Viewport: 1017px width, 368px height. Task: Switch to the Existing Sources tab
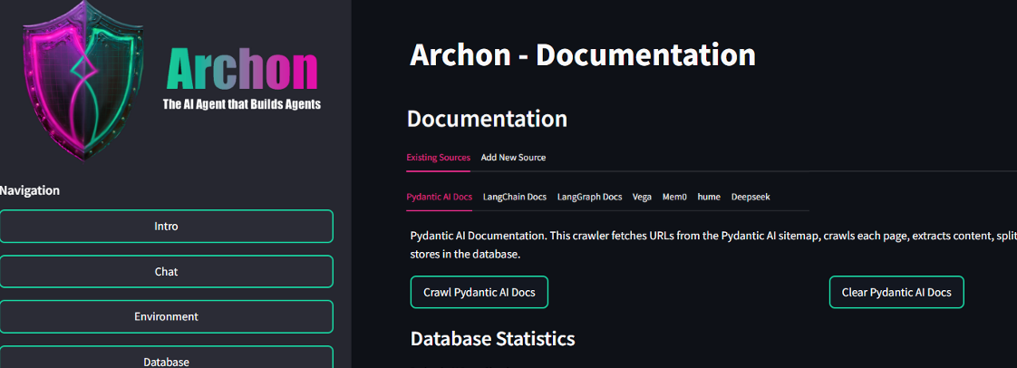(438, 158)
